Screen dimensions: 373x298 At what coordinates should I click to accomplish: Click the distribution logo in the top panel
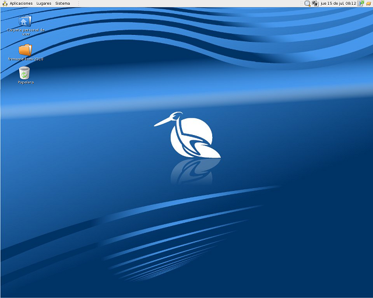[5, 3]
